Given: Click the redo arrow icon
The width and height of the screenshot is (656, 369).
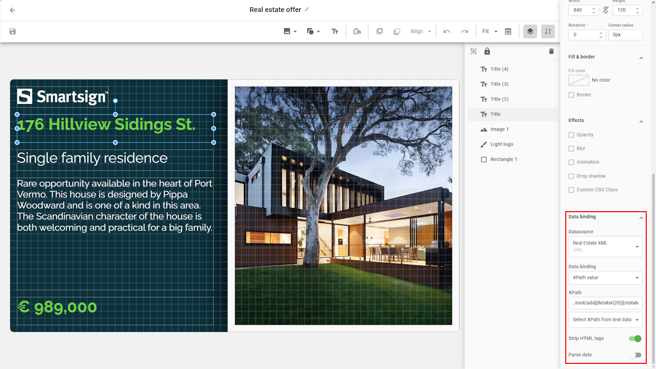Looking at the screenshot, I should 464,31.
